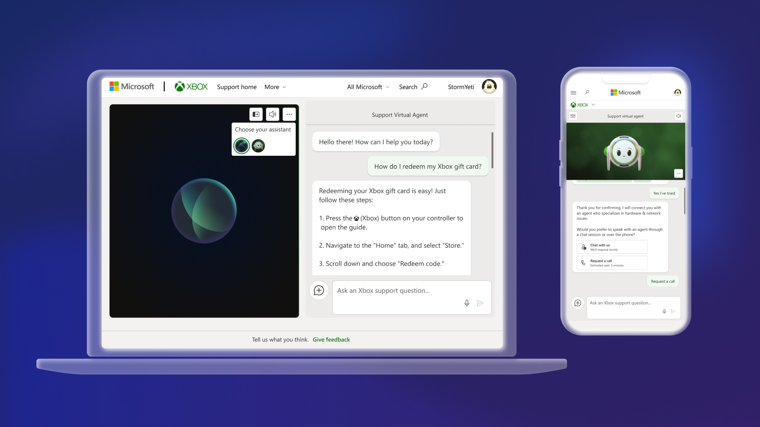Select the attach/add button icon
This screenshot has height=427, width=760.
(x=319, y=291)
